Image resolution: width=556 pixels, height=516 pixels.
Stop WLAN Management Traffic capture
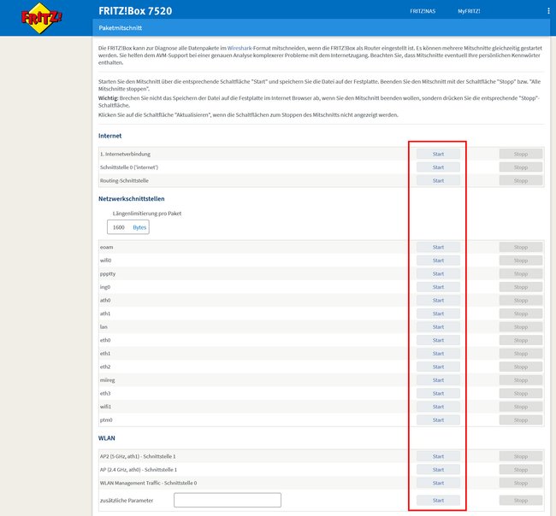(x=521, y=483)
